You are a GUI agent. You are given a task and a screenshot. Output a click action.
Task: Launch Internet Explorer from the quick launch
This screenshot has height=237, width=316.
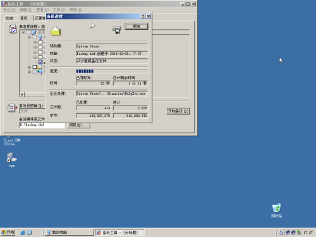(x=23, y=233)
